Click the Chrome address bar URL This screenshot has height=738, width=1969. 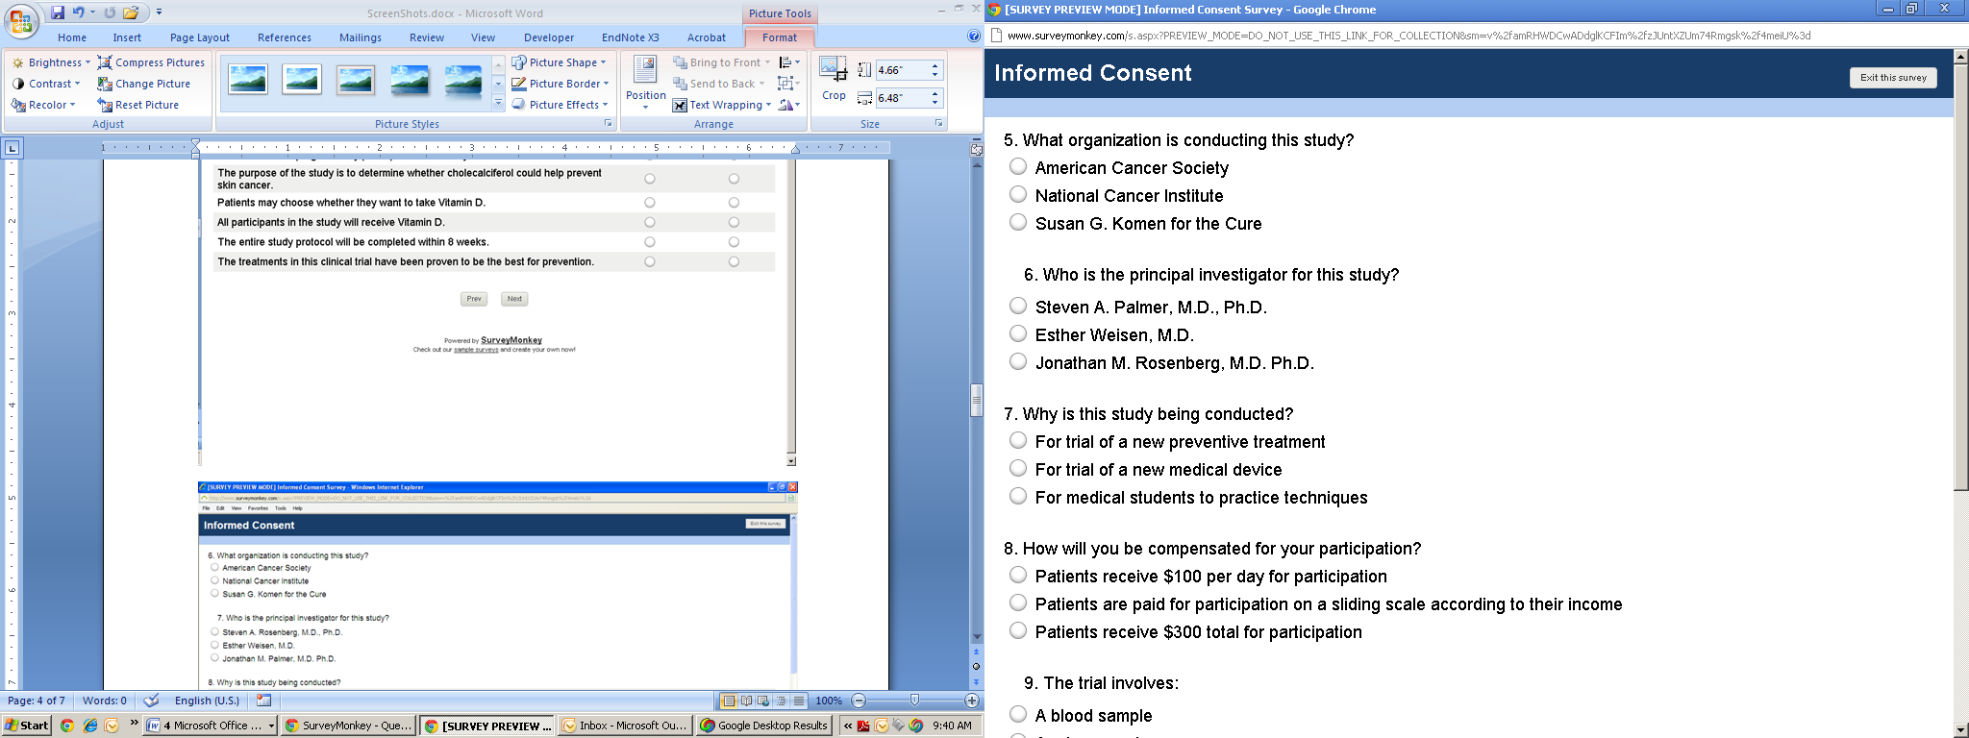pos(1408,36)
